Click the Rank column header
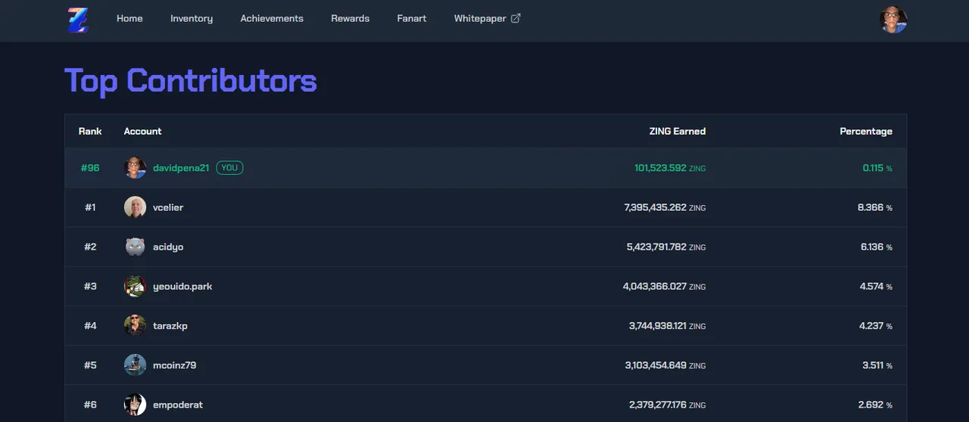The width and height of the screenshot is (969, 422). [90, 131]
